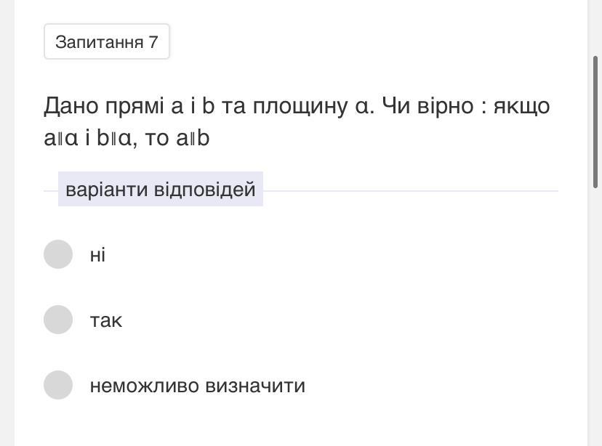Click the "Запитання 7" badge

[107, 42]
